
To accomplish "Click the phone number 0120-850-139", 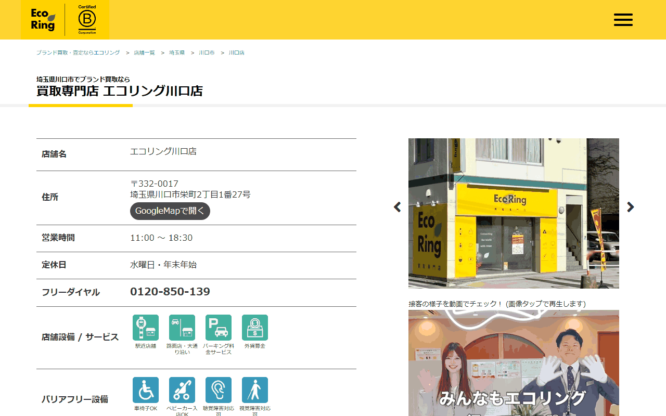I will point(170,292).
